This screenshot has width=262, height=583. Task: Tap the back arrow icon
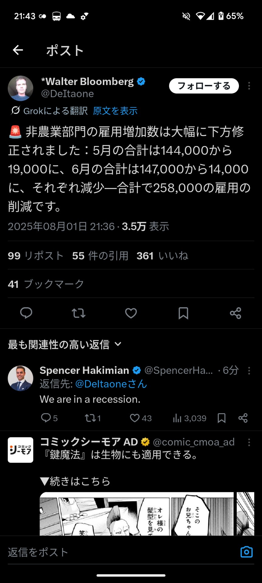tap(18, 50)
